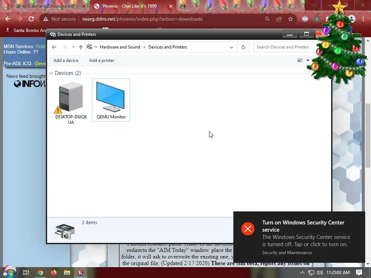
Task: Click Chrome back arrow
Action: (x=8, y=19)
